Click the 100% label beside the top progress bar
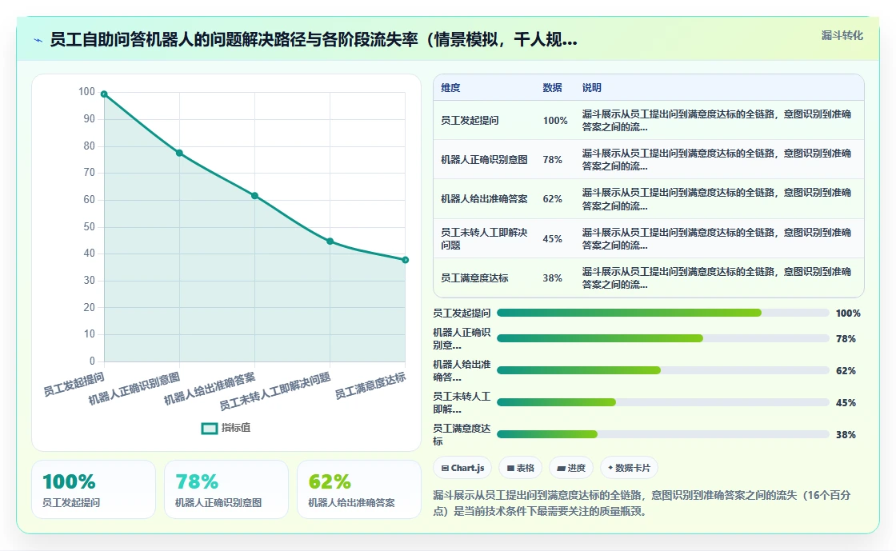The width and height of the screenshot is (896, 551). pyautogui.click(x=848, y=313)
